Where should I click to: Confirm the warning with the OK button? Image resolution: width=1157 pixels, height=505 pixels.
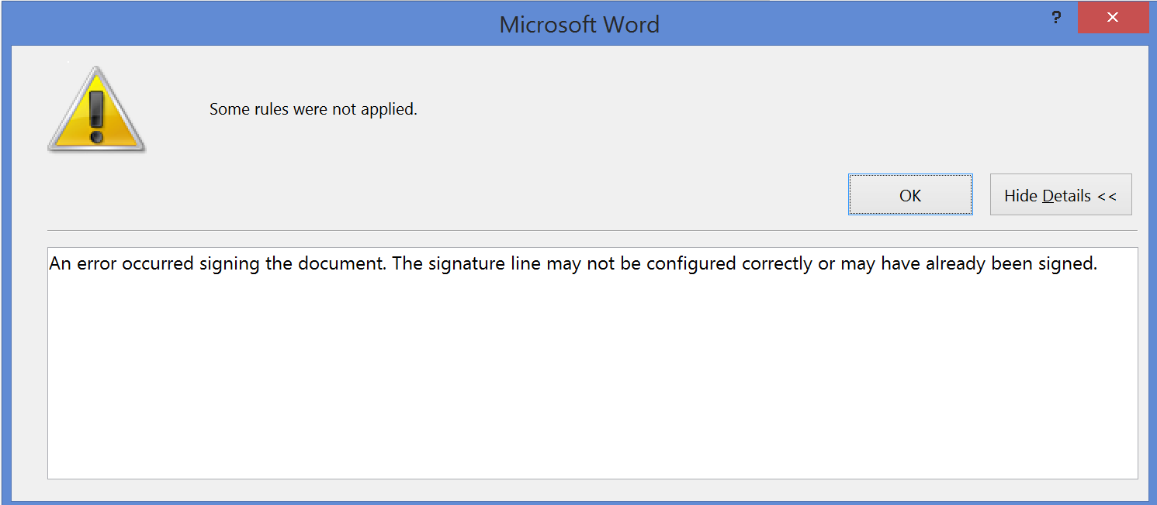[x=910, y=194]
